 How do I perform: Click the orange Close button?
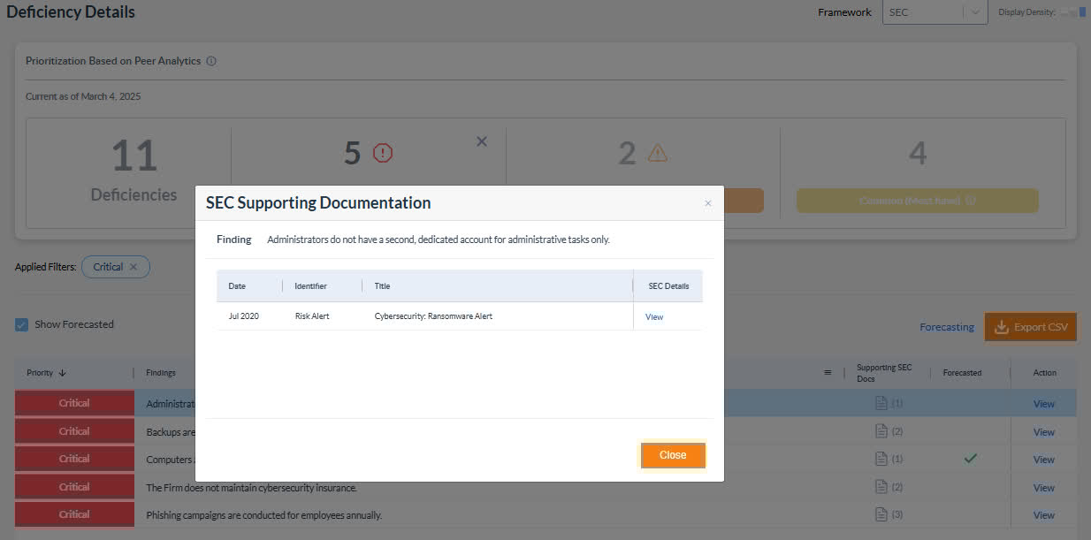click(x=673, y=455)
